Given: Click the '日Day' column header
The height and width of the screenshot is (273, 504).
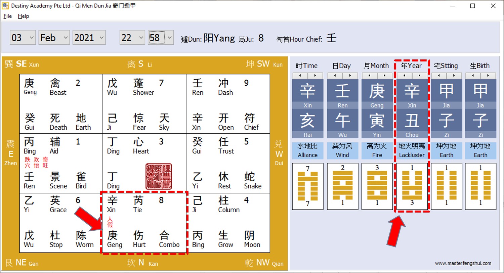Looking at the screenshot, I should [342, 66].
